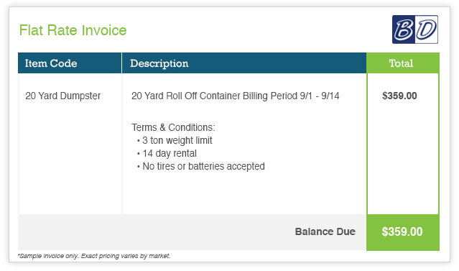Screen dimensions: 459x271
Task: Click the letter B in the logo
Action: [404, 29]
